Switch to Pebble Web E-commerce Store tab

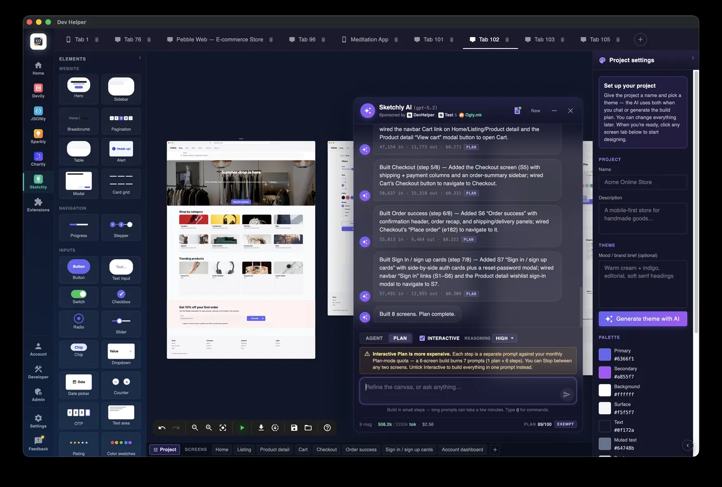(220, 40)
